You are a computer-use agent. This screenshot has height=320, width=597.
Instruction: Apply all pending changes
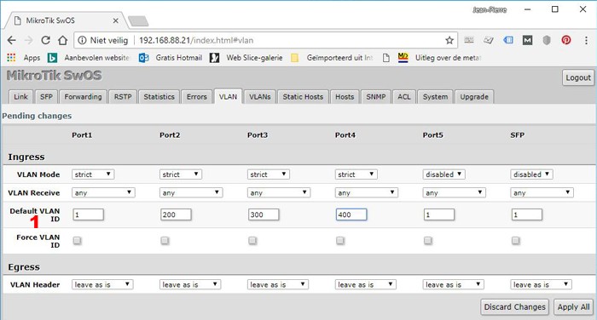[573, 307]
